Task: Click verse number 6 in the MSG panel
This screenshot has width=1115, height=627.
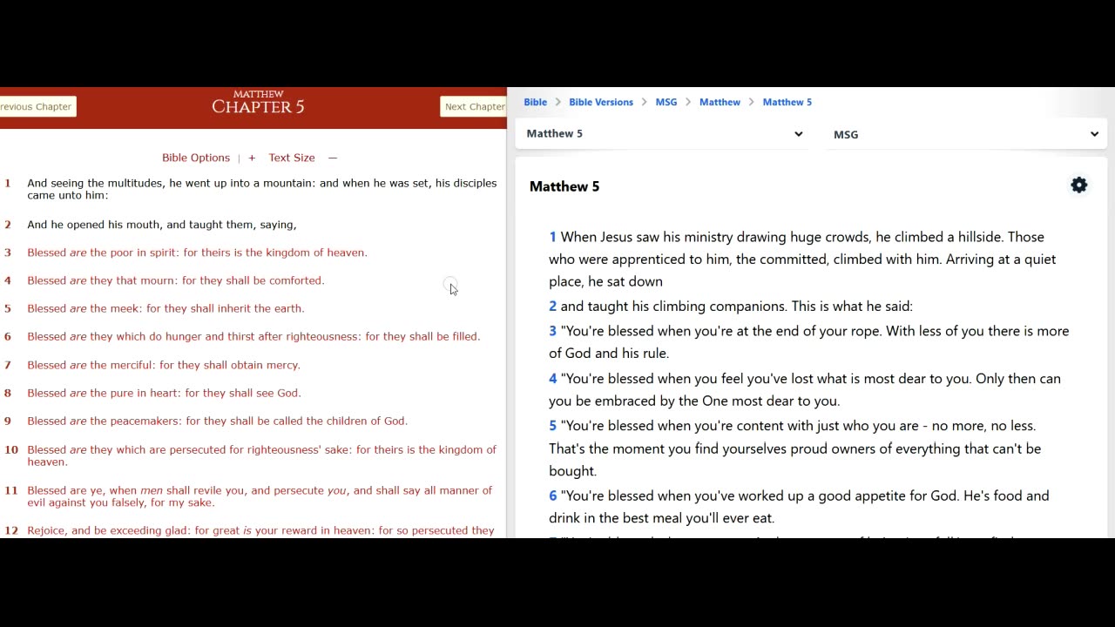Action: pos(552,496)
